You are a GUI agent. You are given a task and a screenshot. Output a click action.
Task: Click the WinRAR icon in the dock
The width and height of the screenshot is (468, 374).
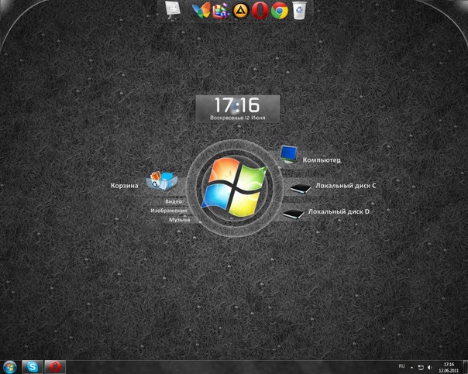[x=220, y=10]
